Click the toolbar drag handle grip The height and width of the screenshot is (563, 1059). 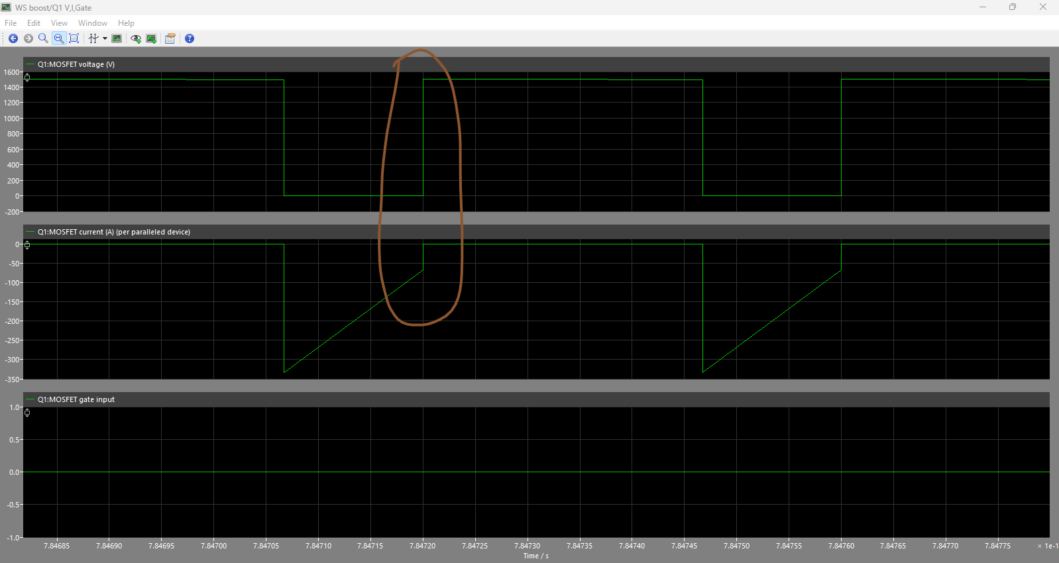(3, 38)
